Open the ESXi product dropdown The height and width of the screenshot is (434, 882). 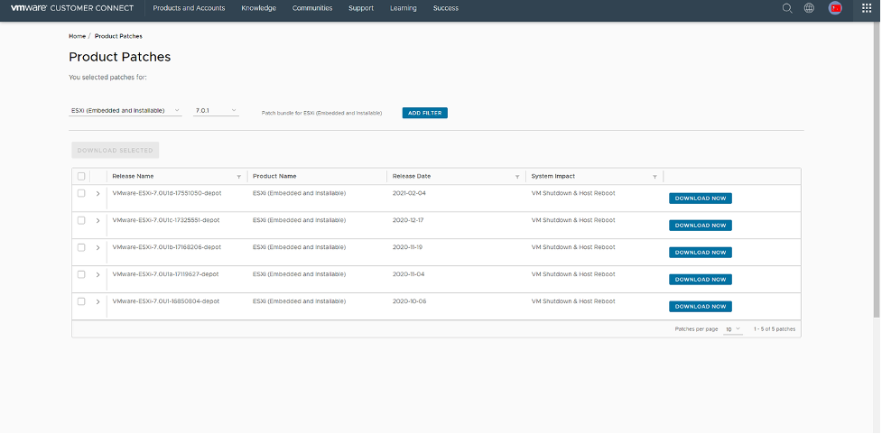pyautogui.click(x=125, y=111)
